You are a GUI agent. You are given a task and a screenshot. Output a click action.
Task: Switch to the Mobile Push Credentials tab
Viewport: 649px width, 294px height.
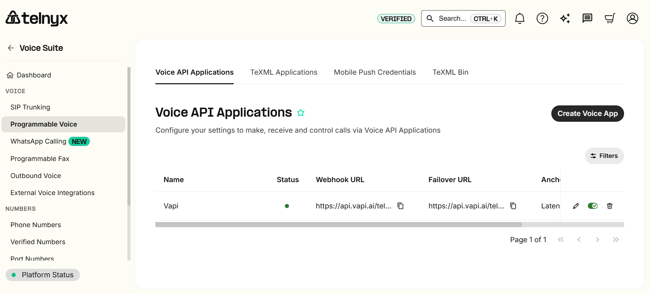(375, 72)
